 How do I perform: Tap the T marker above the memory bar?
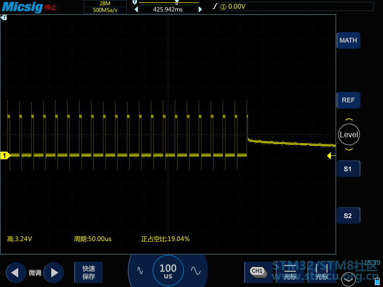point(135,2)
